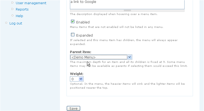Uncheck the Enabled checkbox
The height and width of the screenshot is (111, 204).
click(73, 22)
